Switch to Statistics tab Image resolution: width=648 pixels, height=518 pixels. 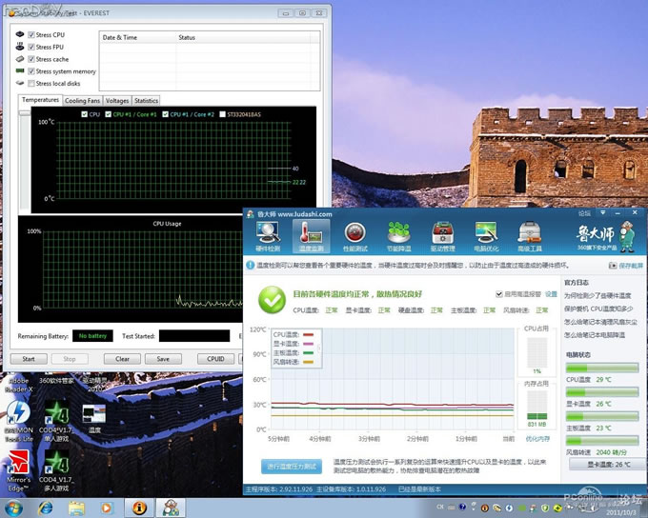pyautogui.click(x=146, y=100)
